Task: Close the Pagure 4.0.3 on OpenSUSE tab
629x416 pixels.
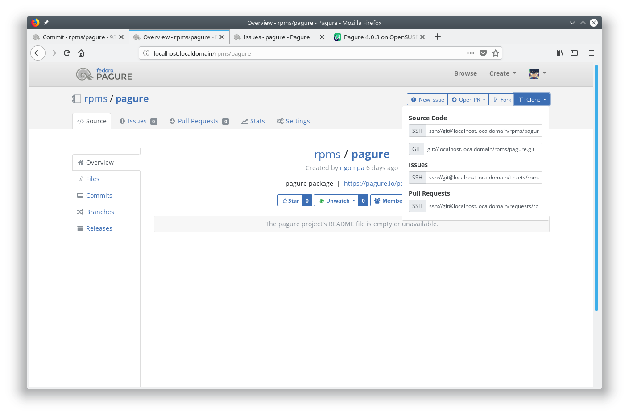Action: [x=422, y=37]
